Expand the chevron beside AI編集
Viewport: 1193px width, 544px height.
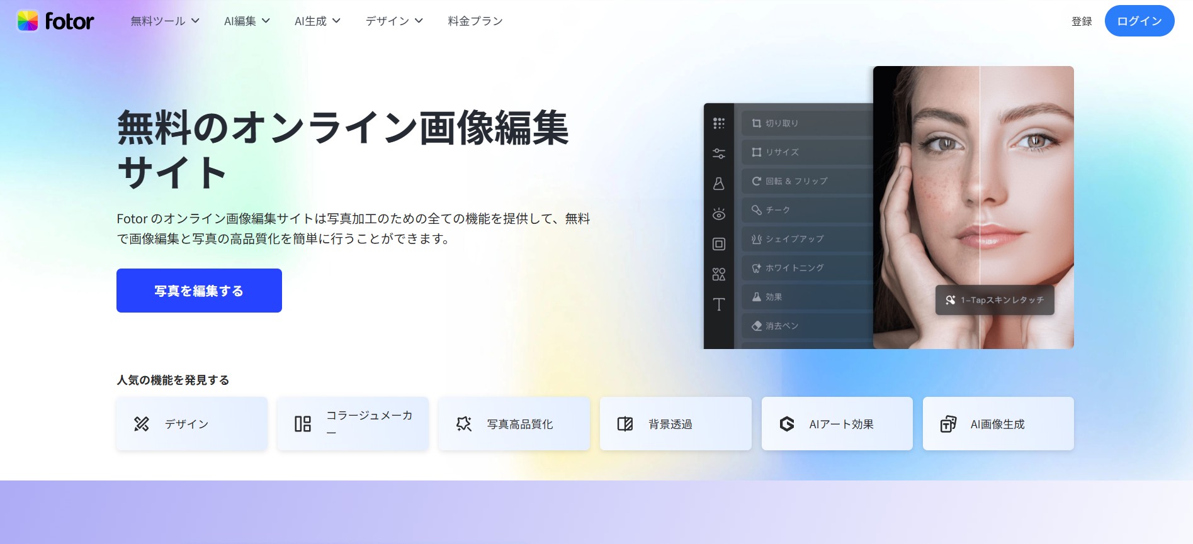pos(266,21)
